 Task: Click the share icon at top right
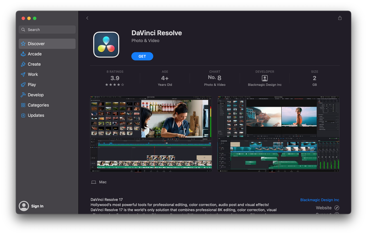[340, 18]
